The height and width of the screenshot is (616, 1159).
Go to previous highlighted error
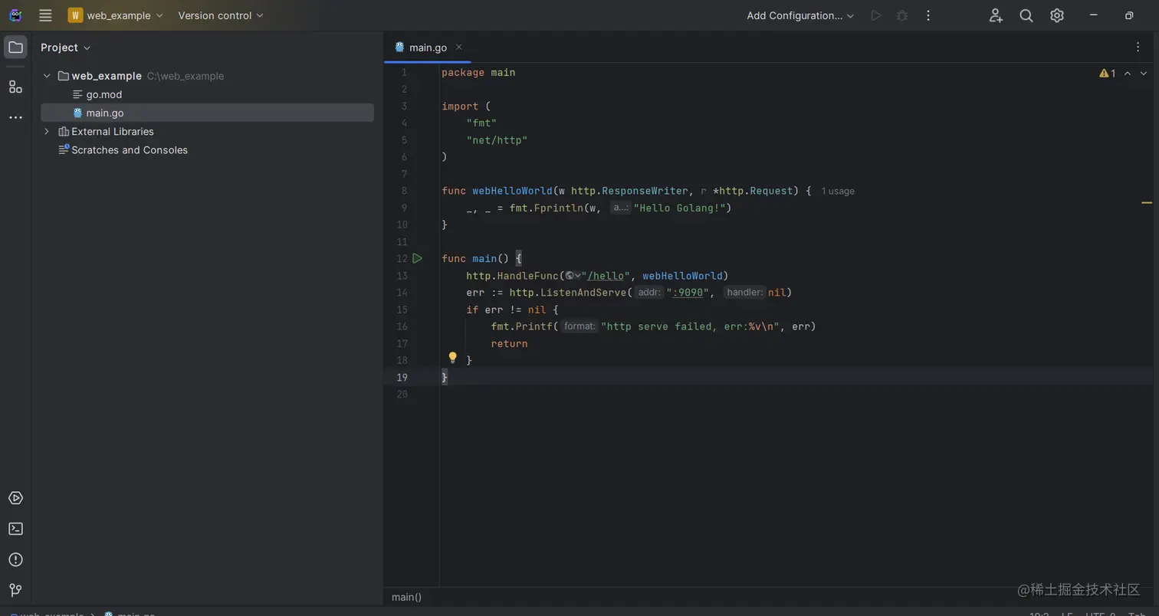pyautogui.click(x=1128, y=74)
